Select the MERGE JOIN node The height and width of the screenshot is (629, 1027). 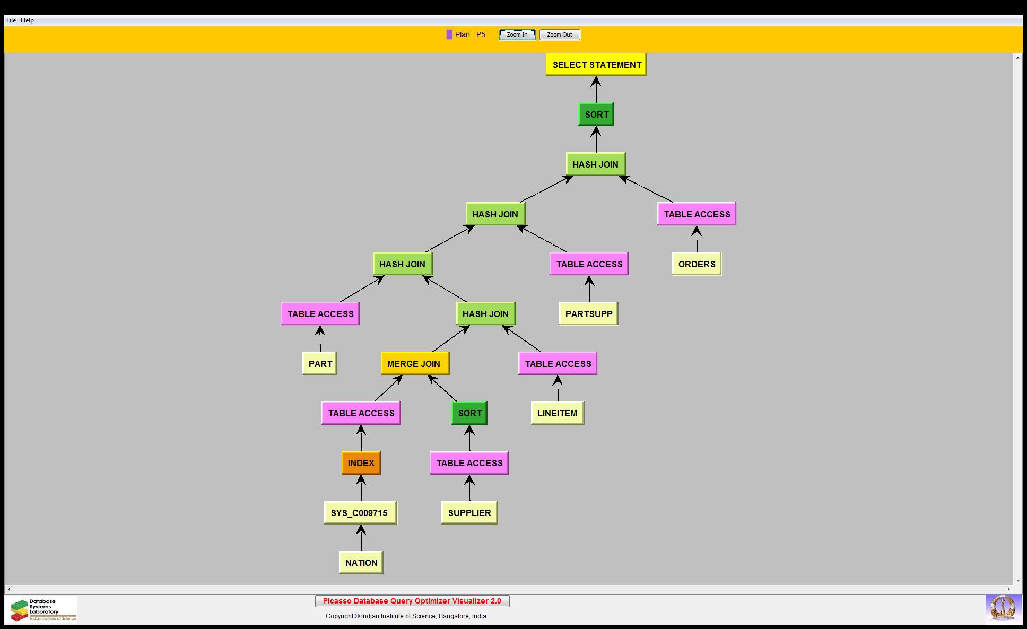coord(414,364)
